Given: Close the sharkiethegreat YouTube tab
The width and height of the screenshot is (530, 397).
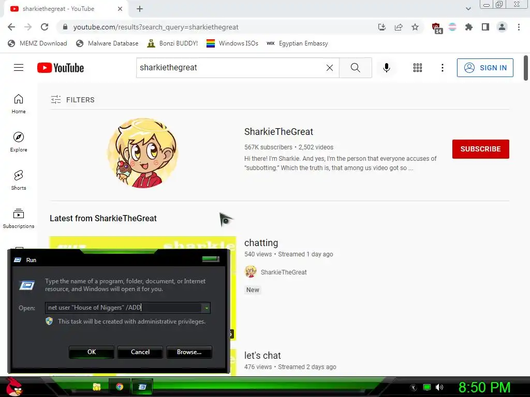Looking at the screenshot, I should pyautogui.click(x=120, y=9).
